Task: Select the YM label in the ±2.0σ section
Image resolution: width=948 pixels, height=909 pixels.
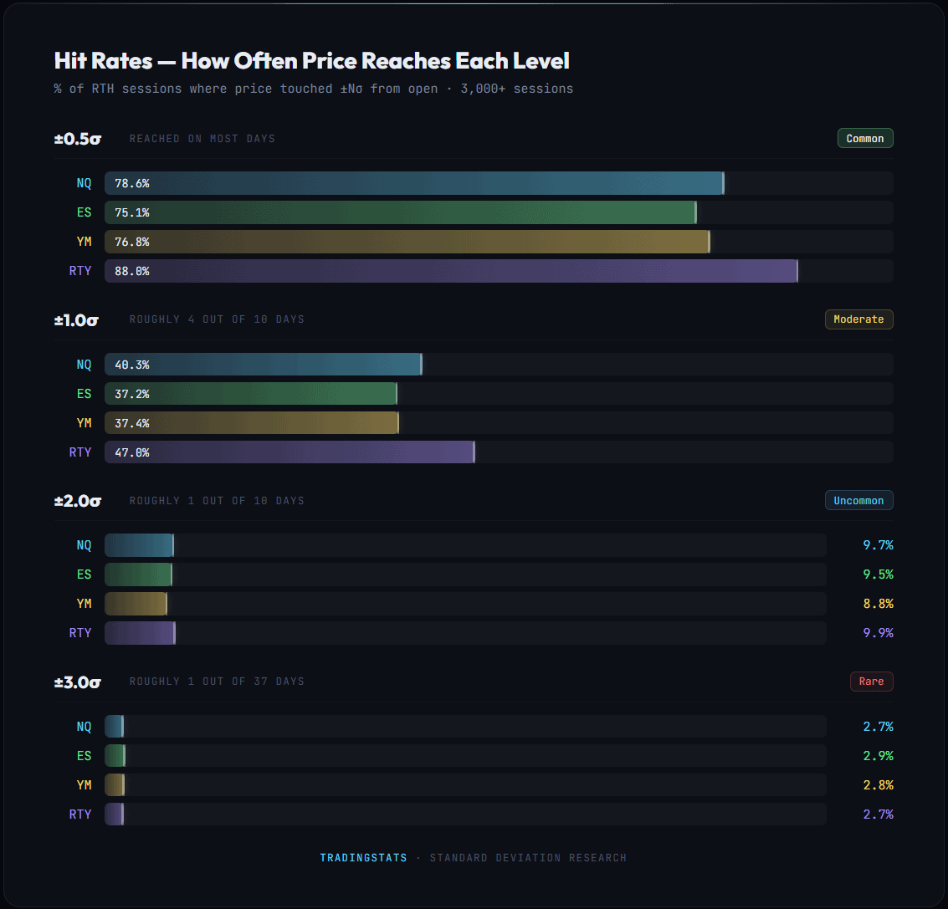Action: [84, 603]
